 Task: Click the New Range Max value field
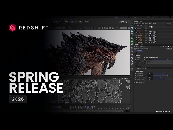tap(150, 79)
